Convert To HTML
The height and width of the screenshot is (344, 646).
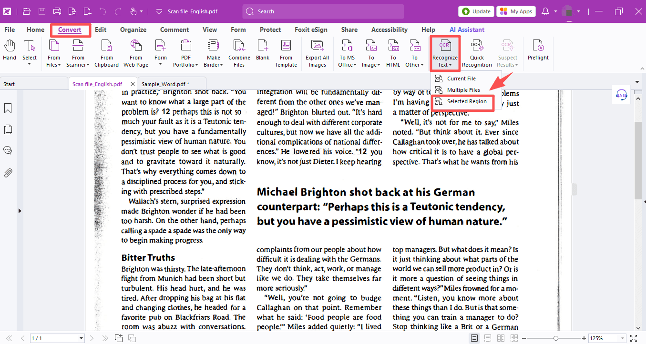click(x=393, y=53)
